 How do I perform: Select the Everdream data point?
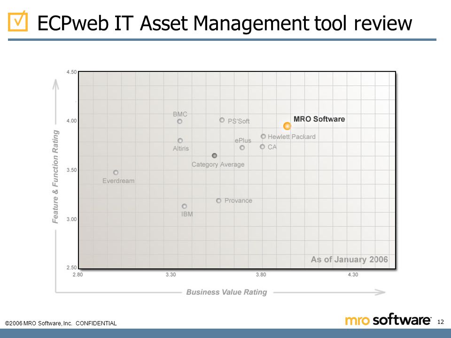116,172
